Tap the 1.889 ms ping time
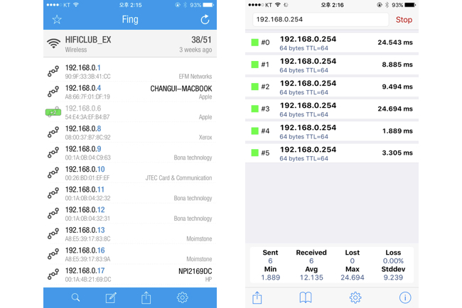 point(397,131)
